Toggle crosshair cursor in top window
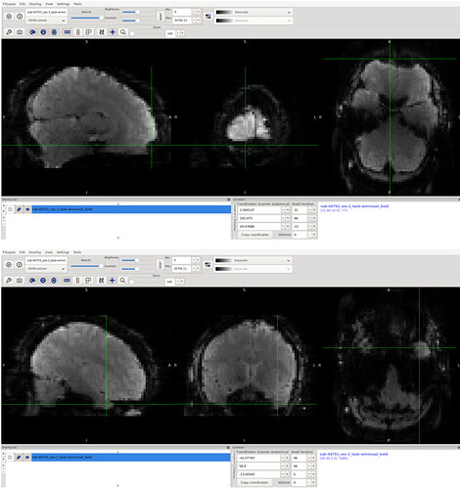Screen dimensions: 460x489 click(113, 32)
